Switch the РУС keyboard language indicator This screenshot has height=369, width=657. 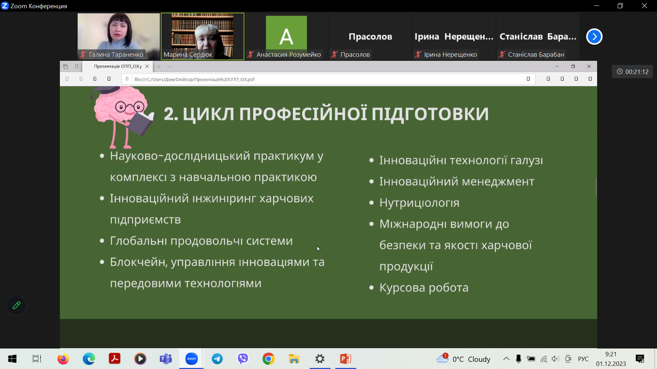point(583,359)
